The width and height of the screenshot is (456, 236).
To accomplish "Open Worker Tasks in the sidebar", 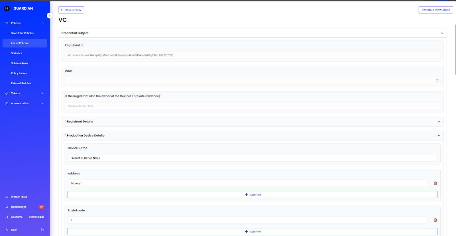I will coord(19,197).
